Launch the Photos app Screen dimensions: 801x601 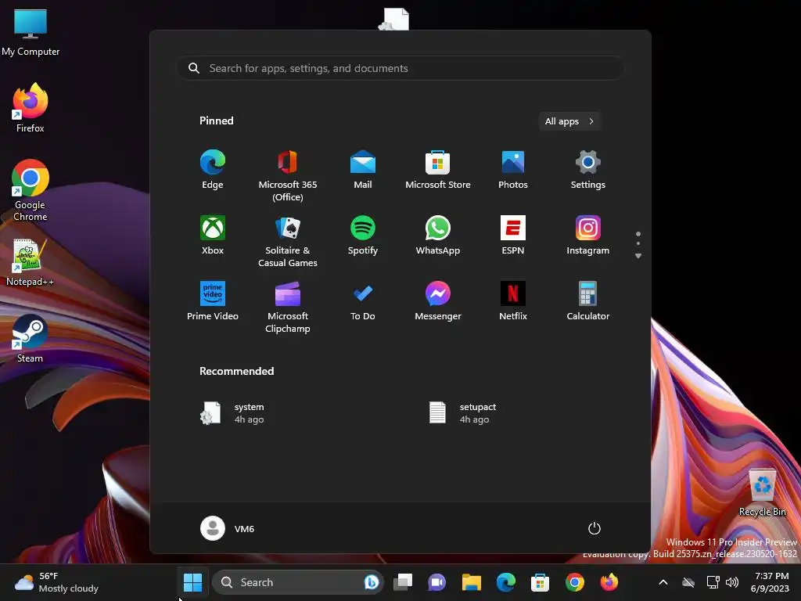pyautogui.click(x=513, y=170)
